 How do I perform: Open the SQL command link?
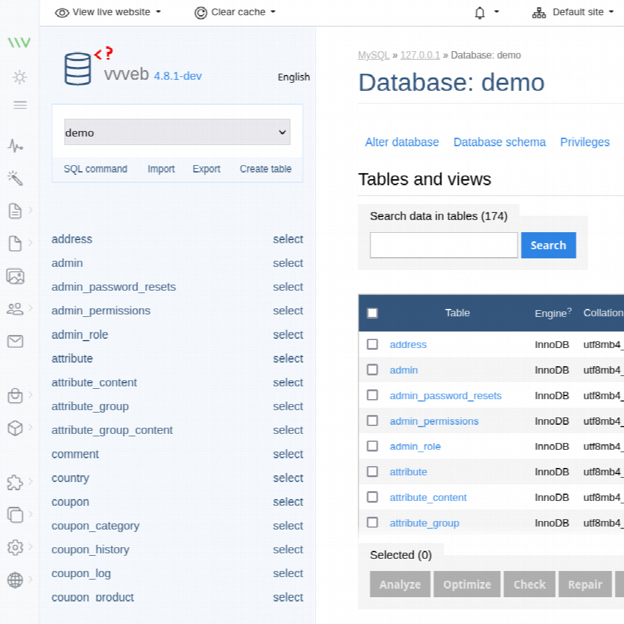(96, 169)
